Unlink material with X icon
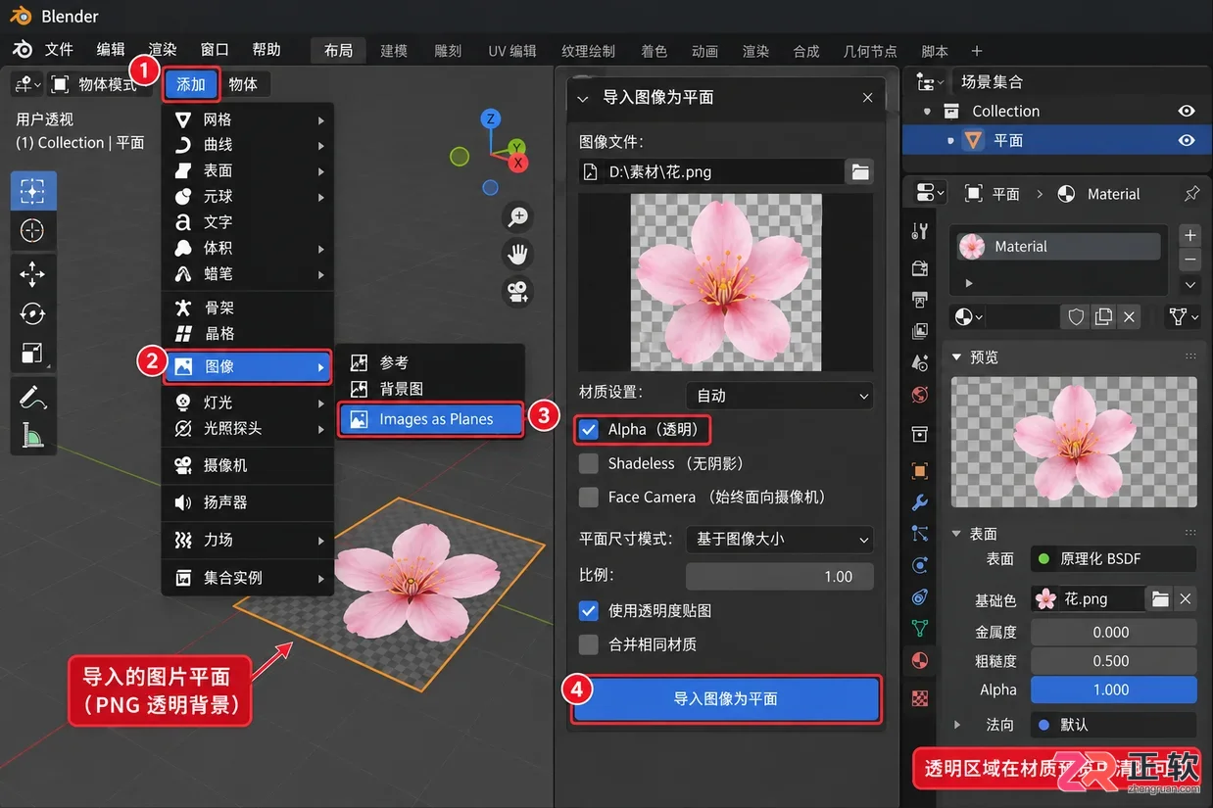The height and width of the screenshot is (808, 1213). pyautogui.click(x=1130, y=316)
